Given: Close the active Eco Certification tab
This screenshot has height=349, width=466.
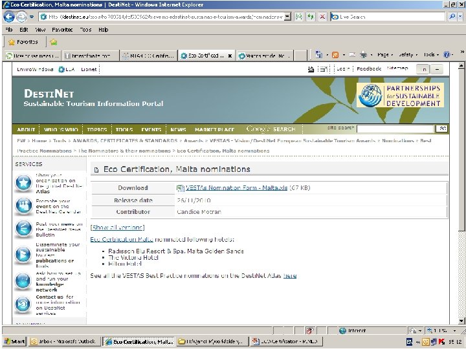Looking at the screenshot, I should (x=230, y=56).
